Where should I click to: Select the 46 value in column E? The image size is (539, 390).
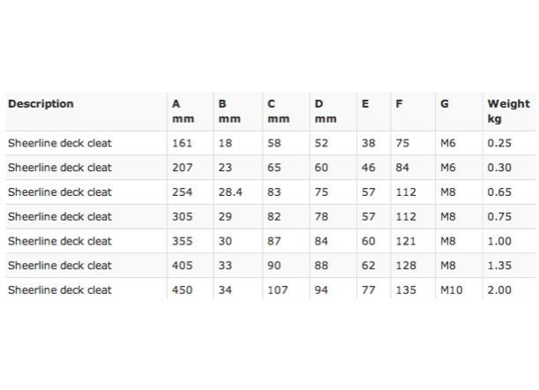[368, 168]
